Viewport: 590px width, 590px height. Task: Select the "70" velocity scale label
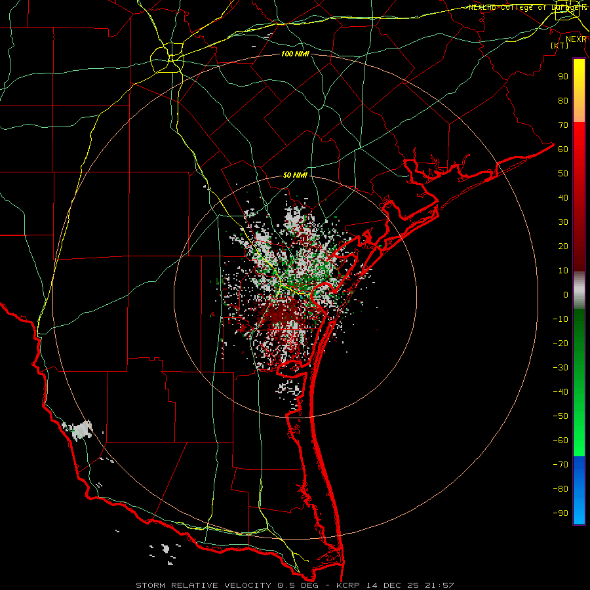point(563,125)
